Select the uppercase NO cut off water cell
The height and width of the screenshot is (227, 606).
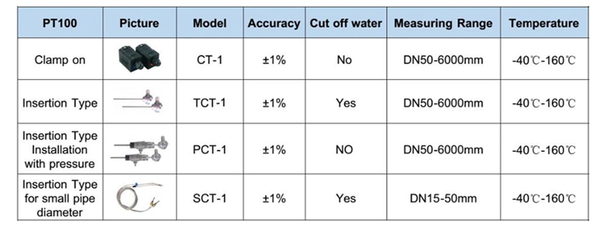(345, 150)
